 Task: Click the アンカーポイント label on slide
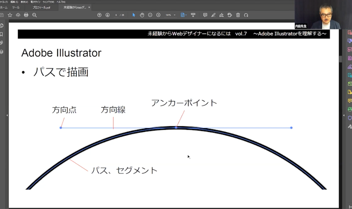click(184, 103)
